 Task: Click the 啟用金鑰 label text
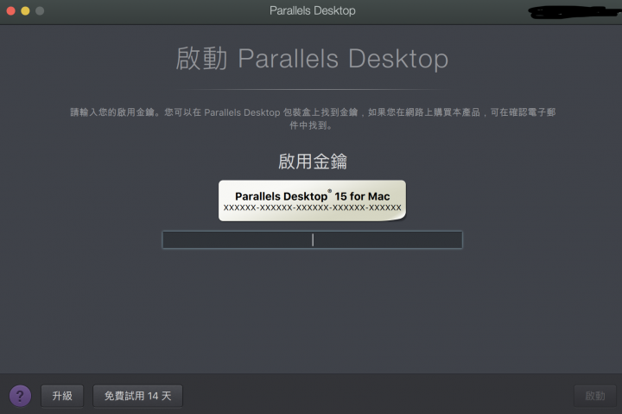coord(313,162)
